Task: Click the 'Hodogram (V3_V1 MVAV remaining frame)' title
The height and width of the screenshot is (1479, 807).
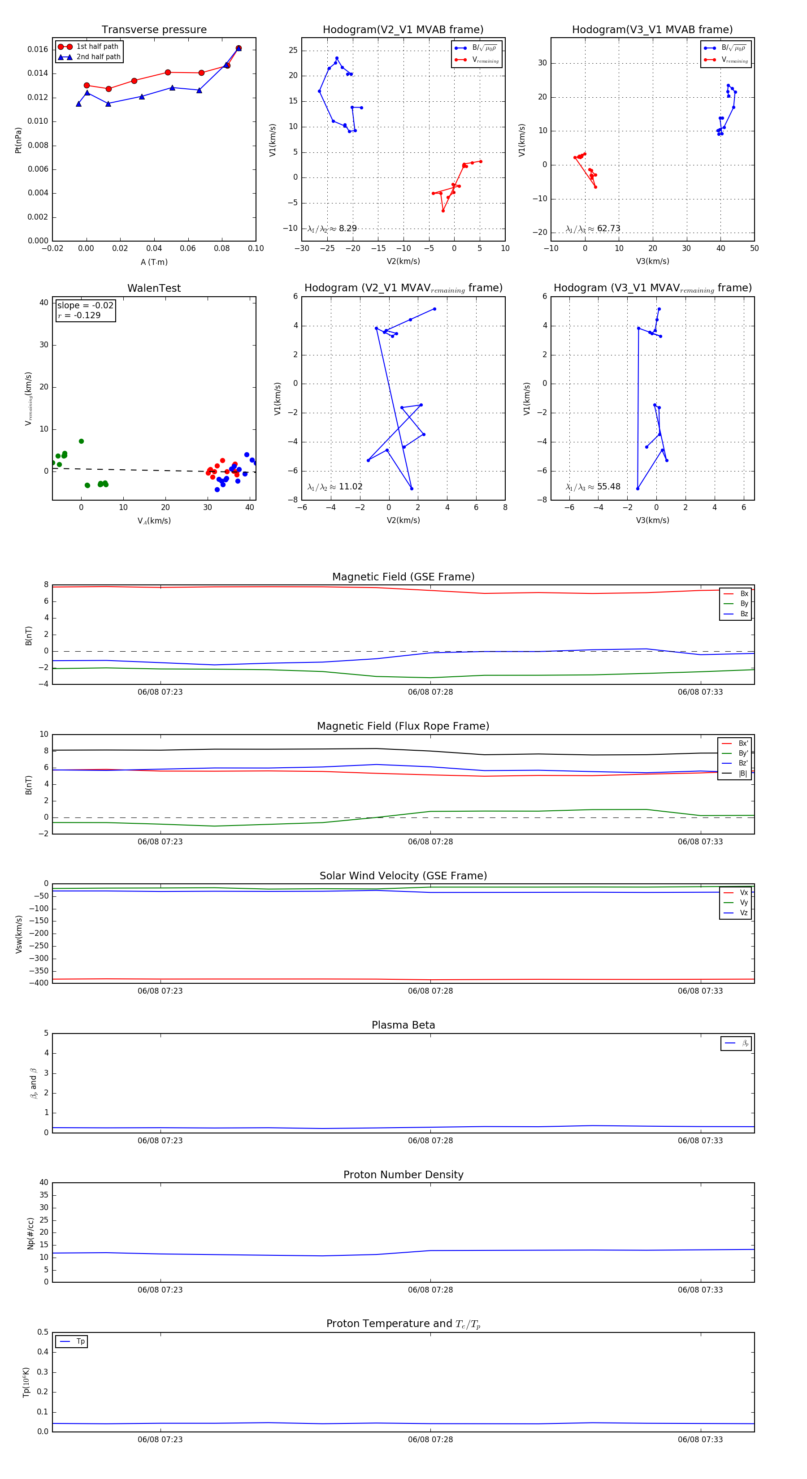Action: (652, 288)
